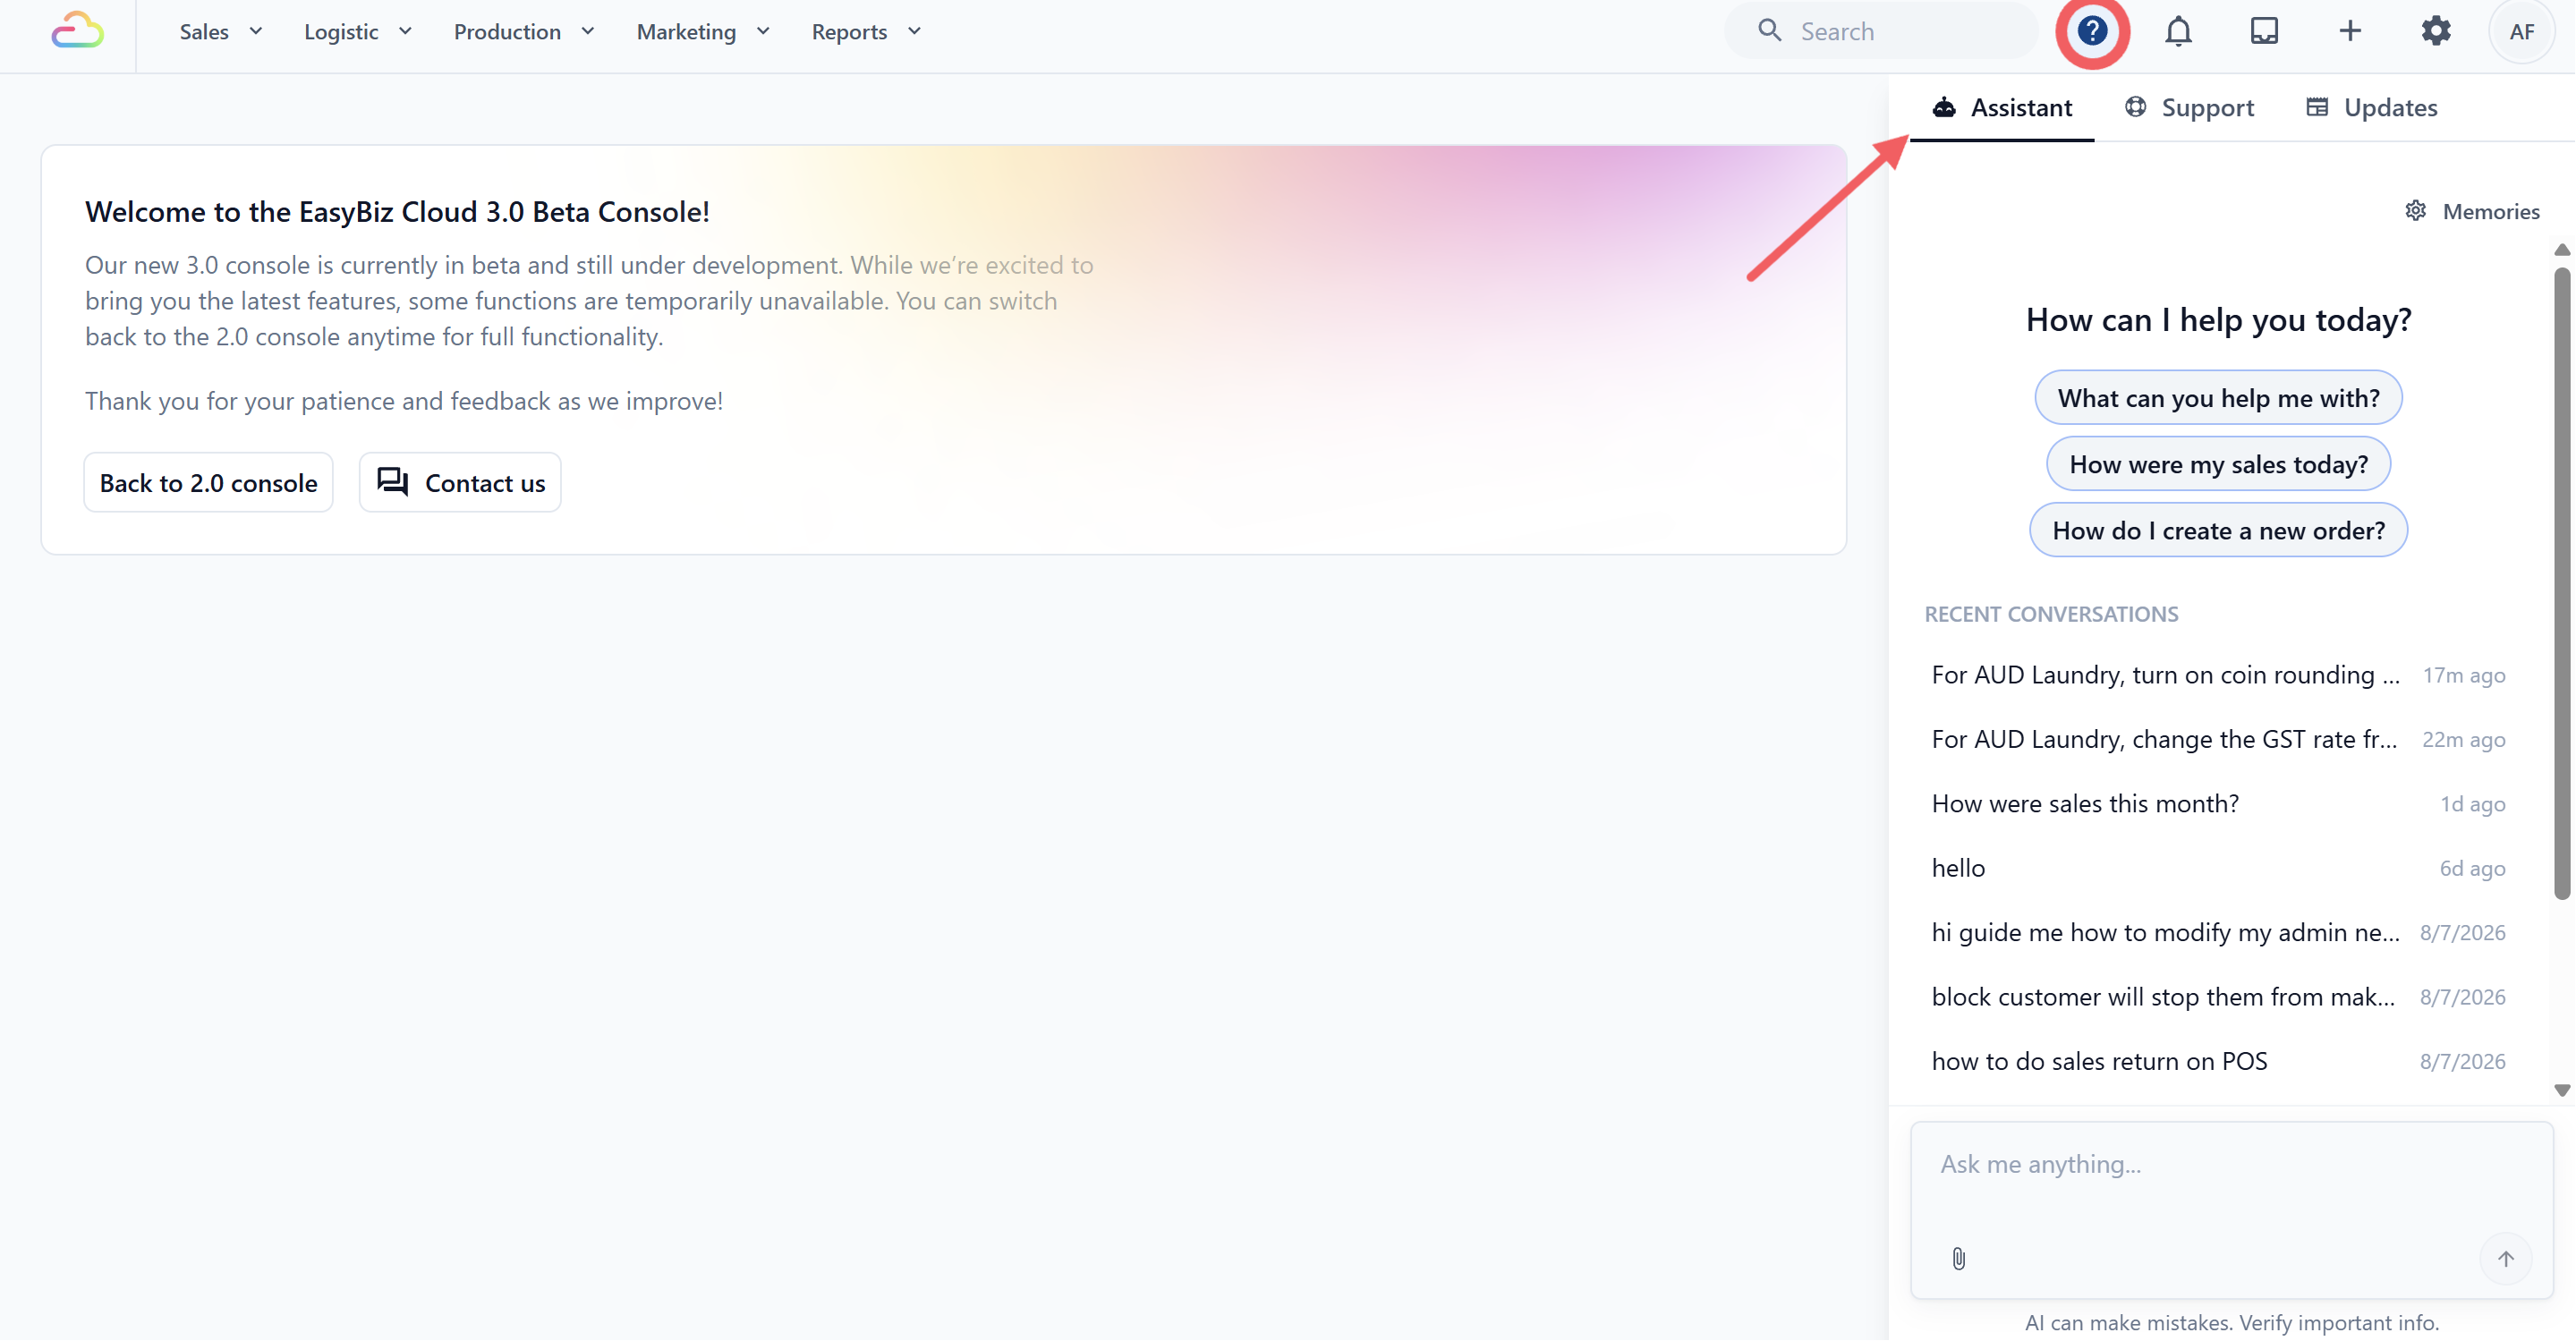Viewport: 2576px width, 1341px height.
Task: Open 'How were sales this month?' conversation
Action: click(2218, 804)
